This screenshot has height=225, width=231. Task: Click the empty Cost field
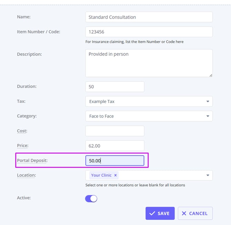pos(114,131)
